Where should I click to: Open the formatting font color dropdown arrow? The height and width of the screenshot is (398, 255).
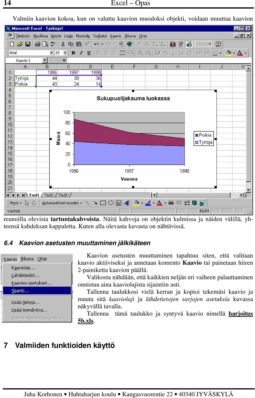[245, 53]
